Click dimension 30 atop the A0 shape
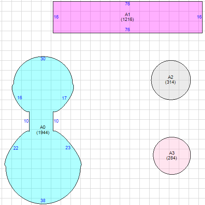 (43, 59)
